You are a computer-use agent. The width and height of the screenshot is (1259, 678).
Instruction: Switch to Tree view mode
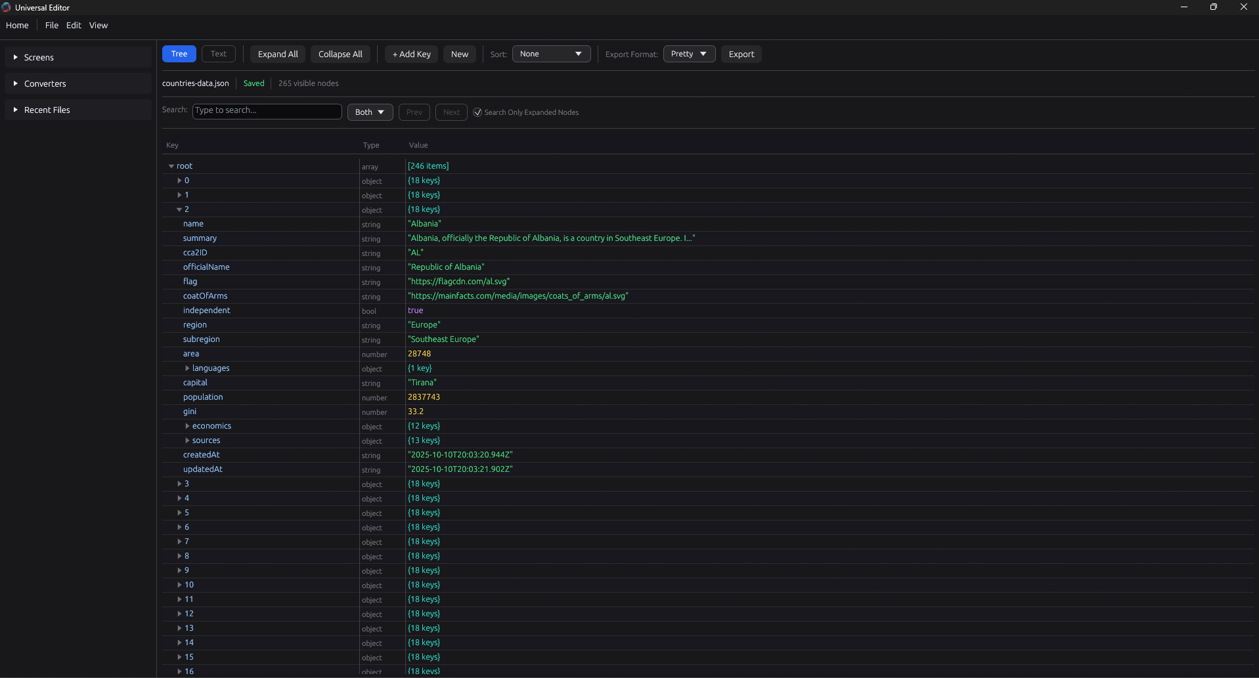click(179, 54)
